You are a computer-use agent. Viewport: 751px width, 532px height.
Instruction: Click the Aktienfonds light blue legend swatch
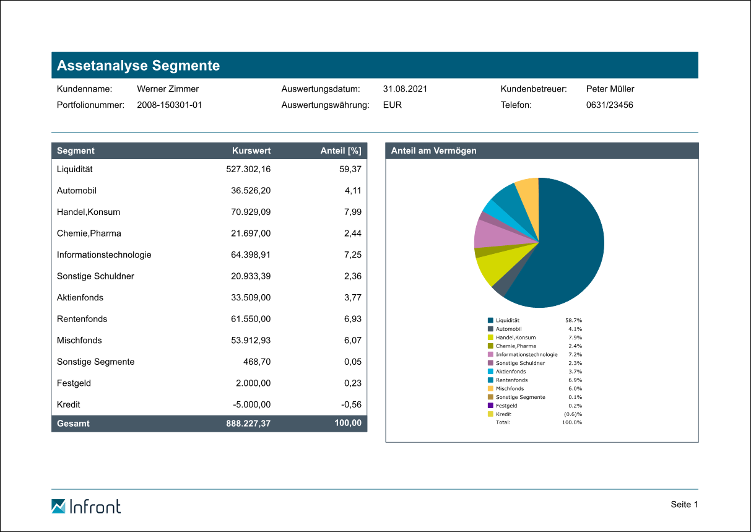point(490,372)
